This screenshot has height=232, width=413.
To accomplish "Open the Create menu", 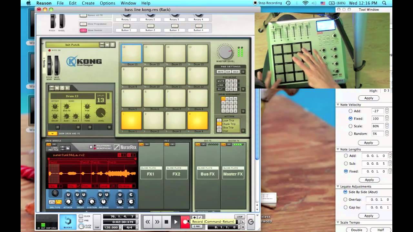I will [x=88, y=3].
